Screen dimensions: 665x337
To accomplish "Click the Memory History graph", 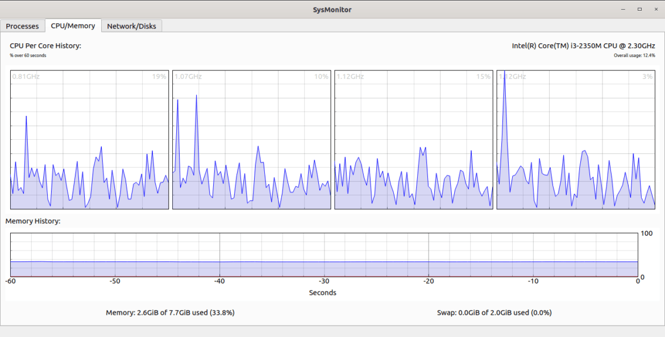I will click(324, 253).
